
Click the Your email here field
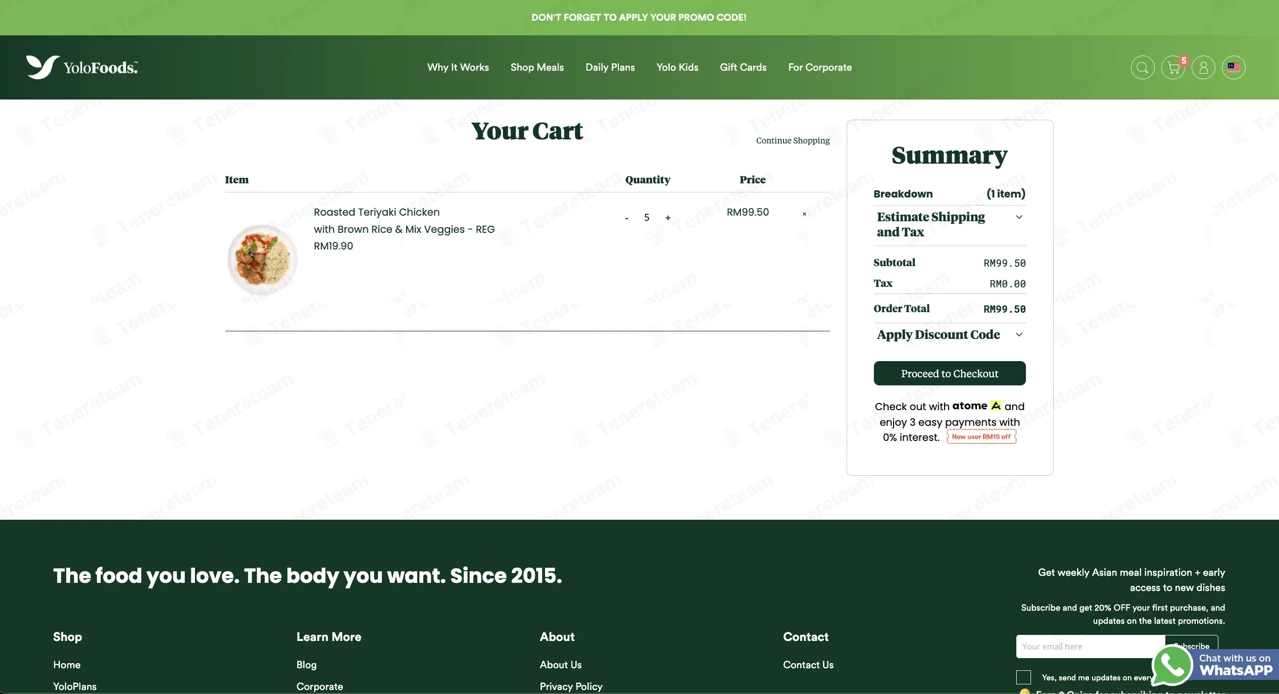point(1090,647)
